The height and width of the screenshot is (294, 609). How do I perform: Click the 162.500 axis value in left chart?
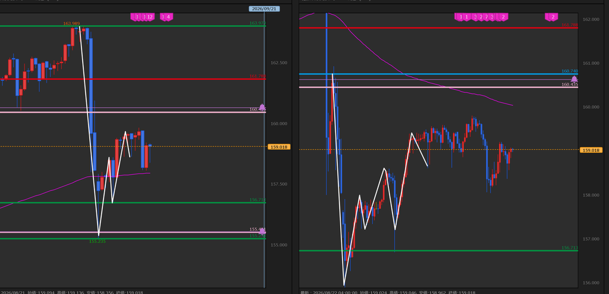click(x=279, y=62)
